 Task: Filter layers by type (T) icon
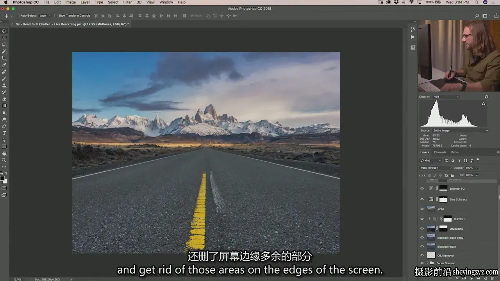[x=459, y=160]
